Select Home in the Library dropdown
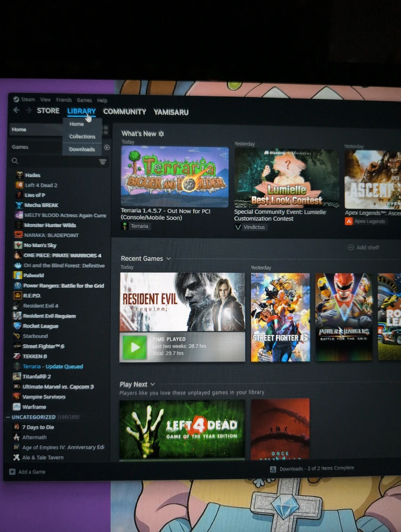The height and width of the screenshot is (532, 401). [x=77, y=124]
